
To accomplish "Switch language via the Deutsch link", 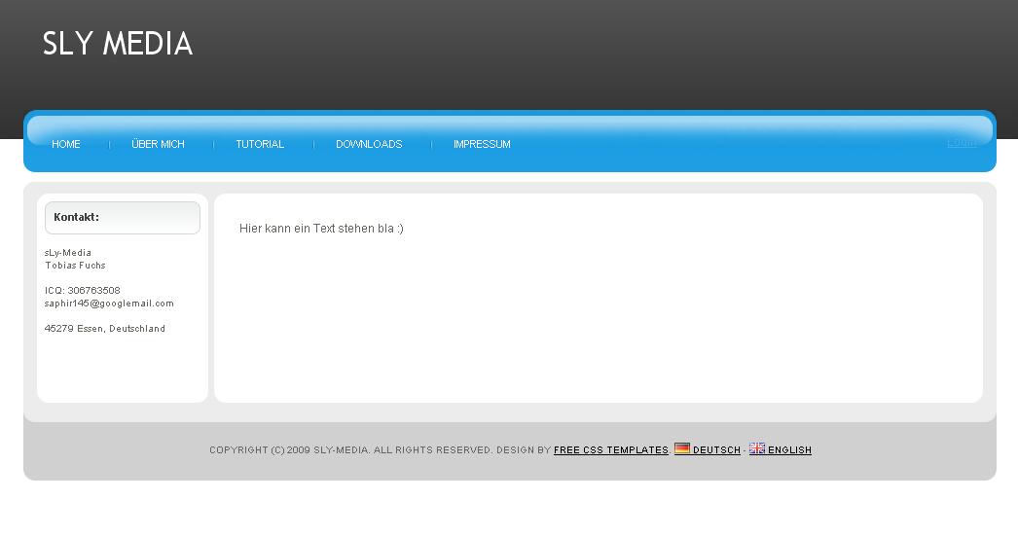I will [x=716, y=450].
